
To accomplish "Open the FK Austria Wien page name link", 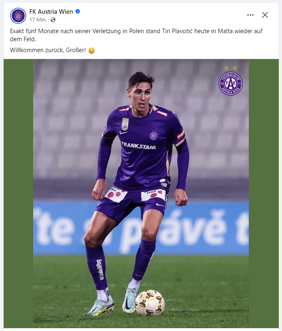I will (51, 12).
